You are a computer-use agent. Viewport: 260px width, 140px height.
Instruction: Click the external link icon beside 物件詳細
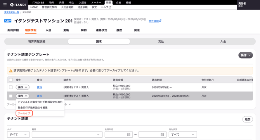160,21
